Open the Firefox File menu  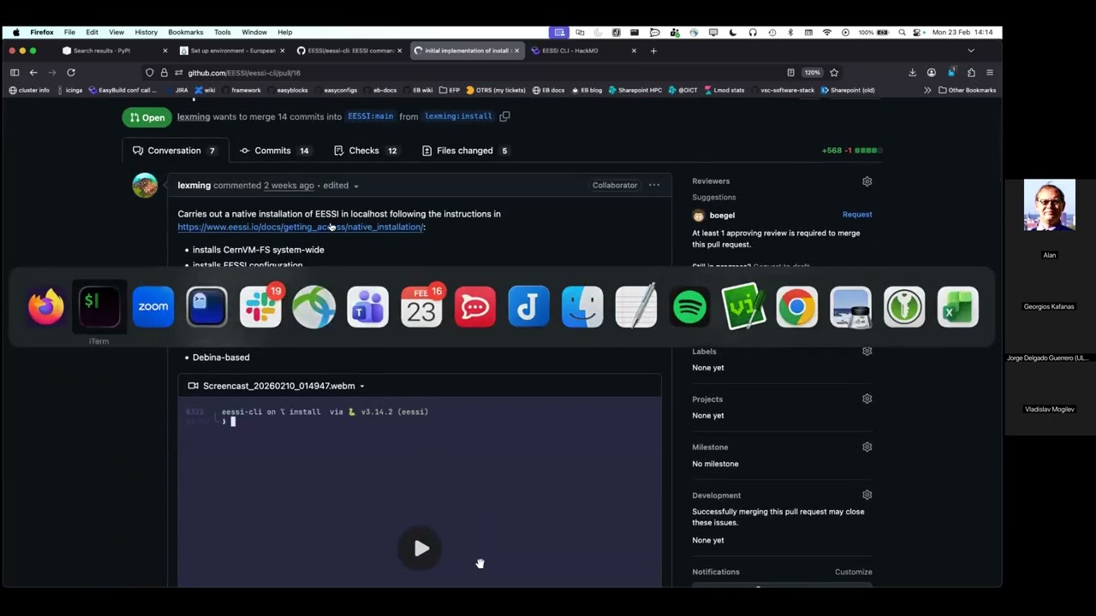pos(69,33)
